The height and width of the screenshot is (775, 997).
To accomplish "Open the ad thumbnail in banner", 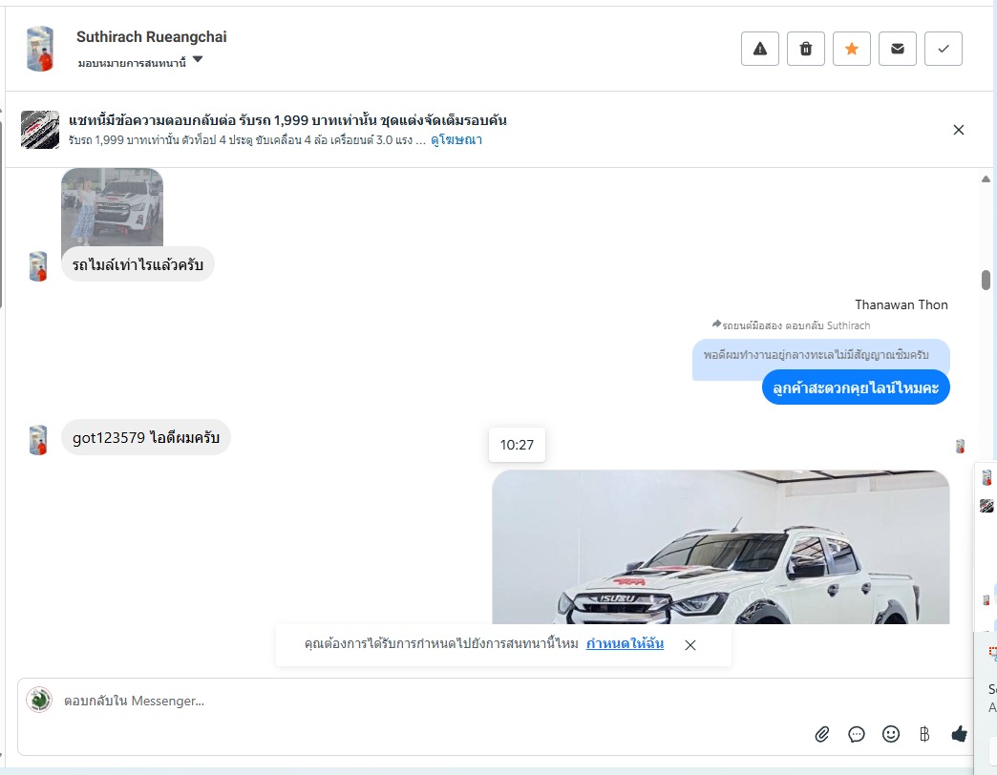I will click(x=40, y=130).
